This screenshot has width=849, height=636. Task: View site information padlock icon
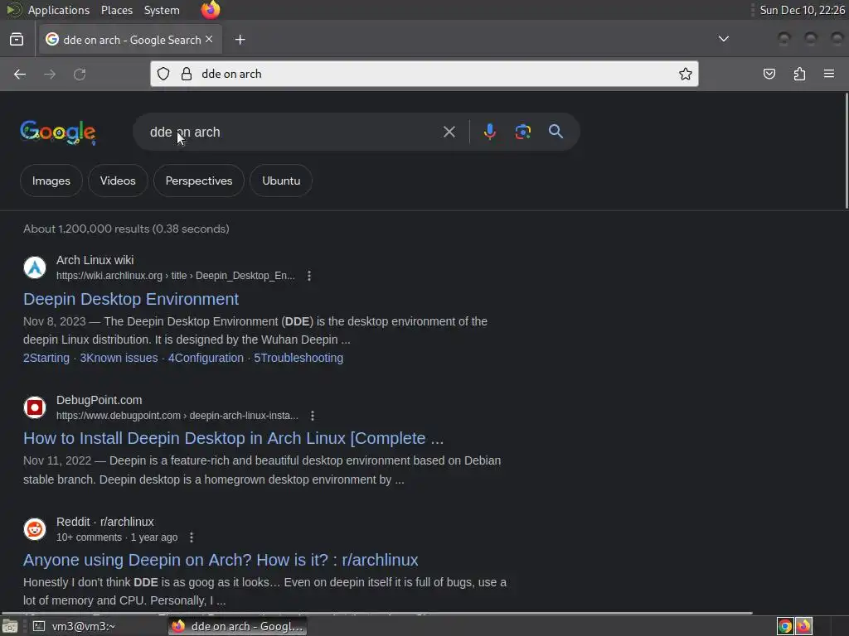187,74
